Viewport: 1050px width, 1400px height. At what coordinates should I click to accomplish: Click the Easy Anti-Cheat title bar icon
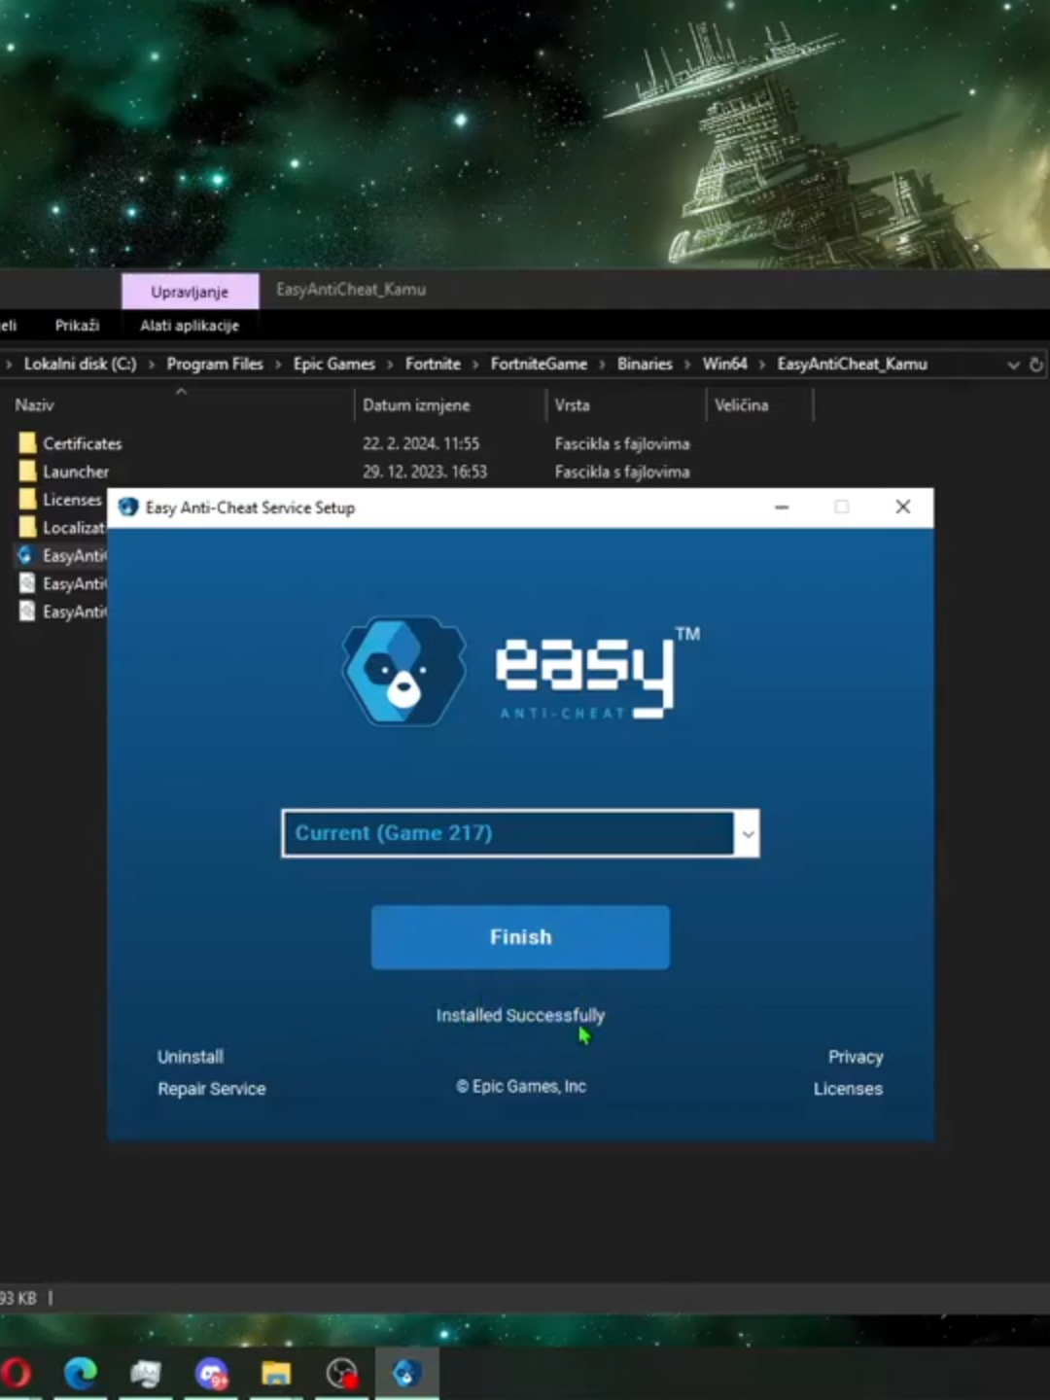128,507
